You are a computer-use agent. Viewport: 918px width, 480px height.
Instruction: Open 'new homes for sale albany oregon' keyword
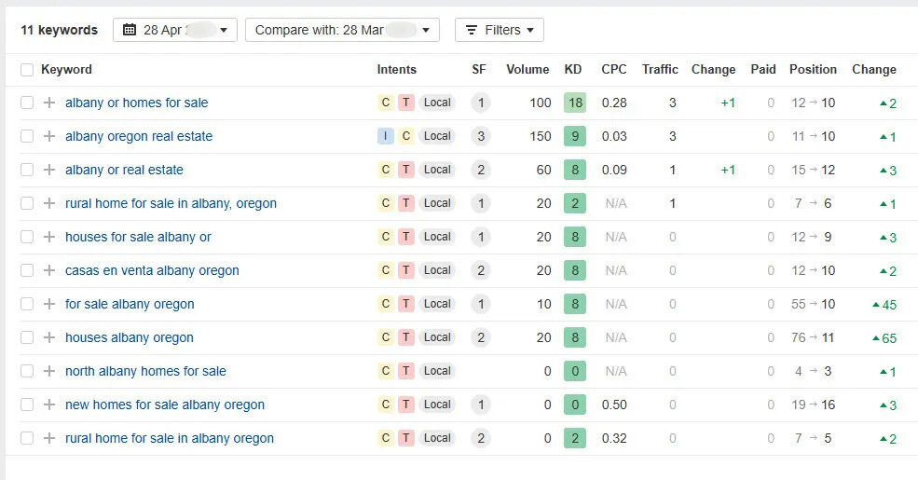pos(165,405)
